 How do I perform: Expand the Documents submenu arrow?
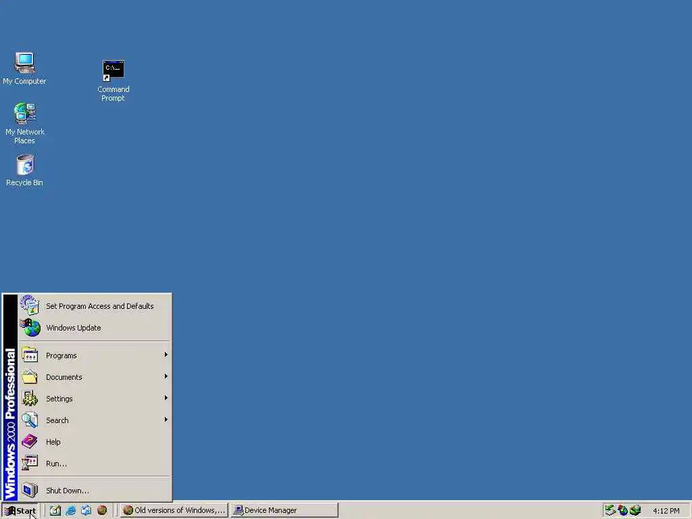(x=166, y=376)
